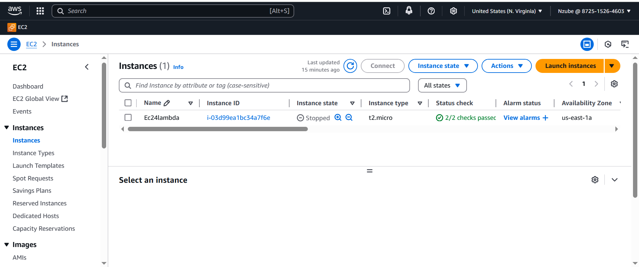Open the help question mark icon
The height and width of the screenshot is (267, 639).
(x=431, y=11)
